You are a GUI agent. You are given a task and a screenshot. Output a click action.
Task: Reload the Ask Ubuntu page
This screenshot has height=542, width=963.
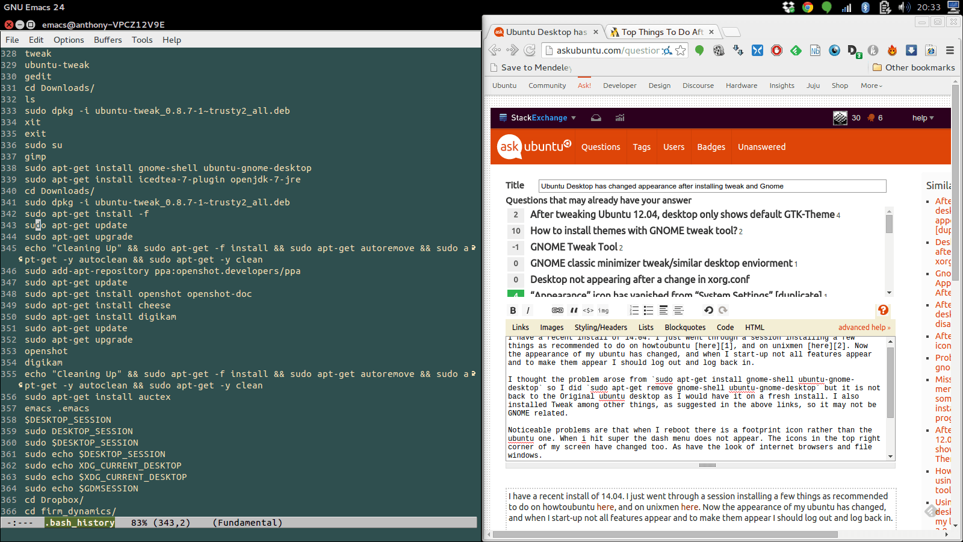pos(530,50)
